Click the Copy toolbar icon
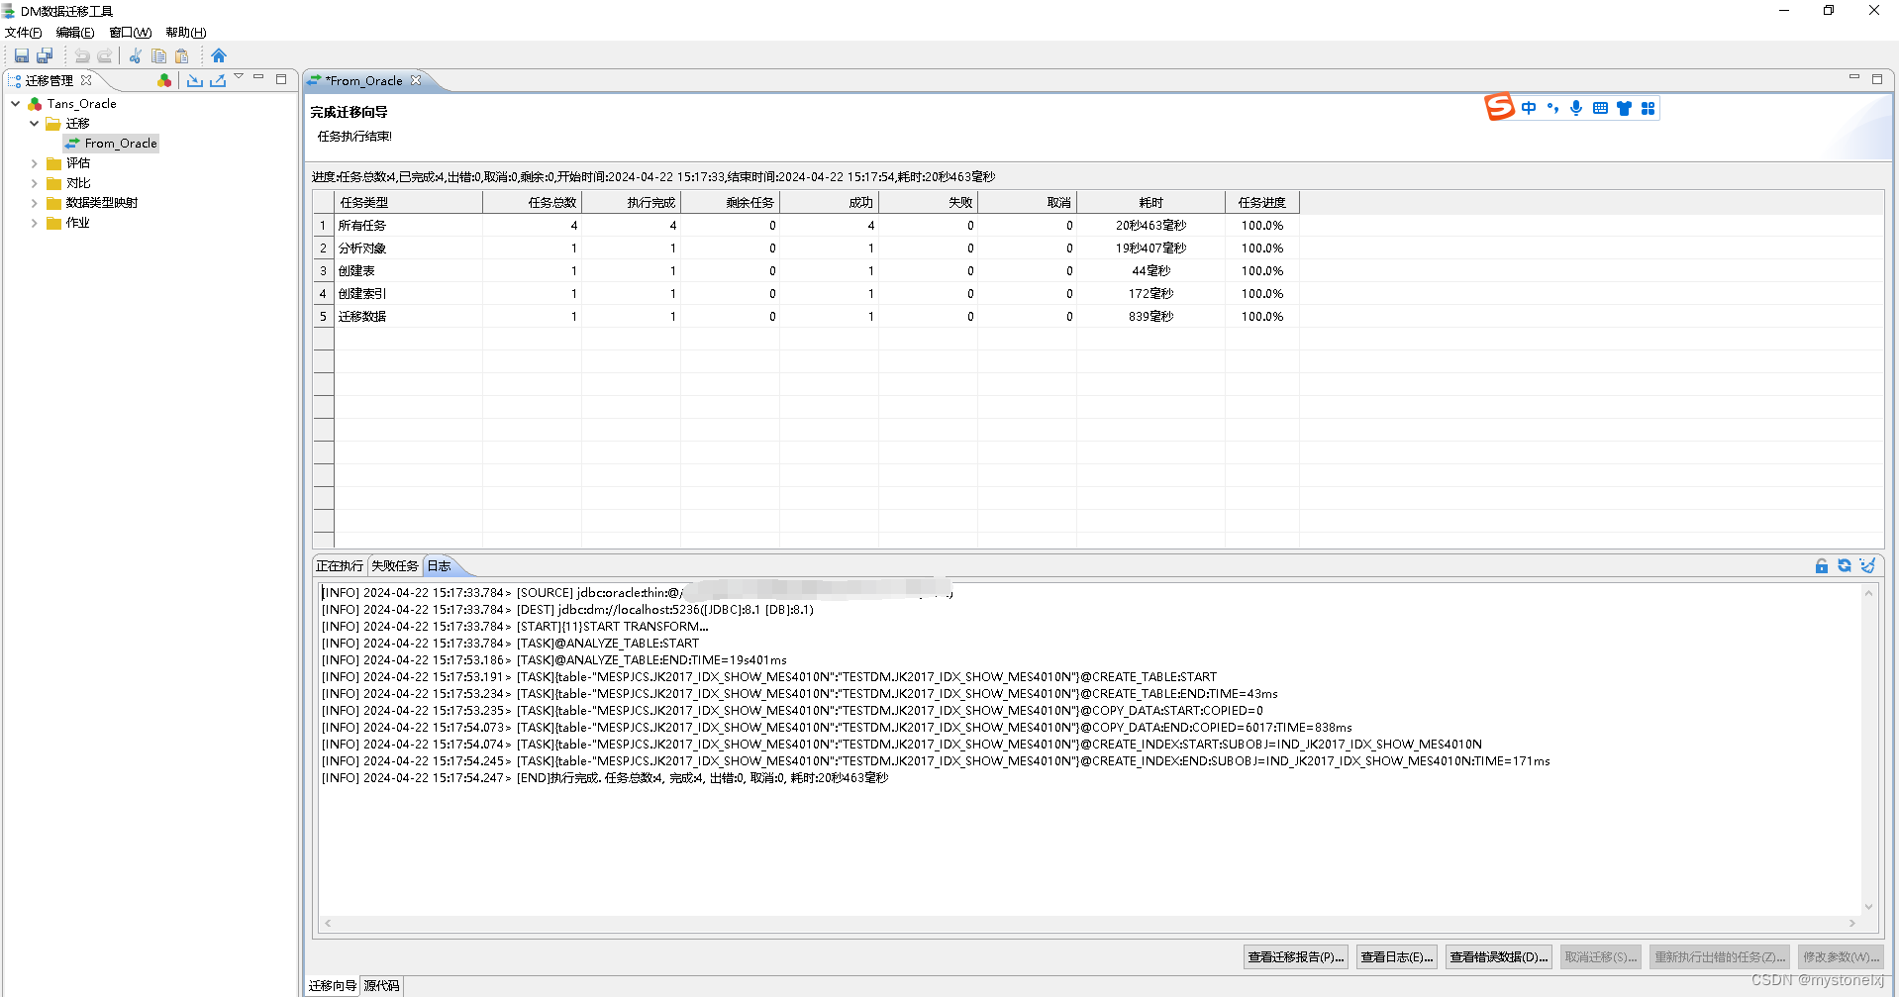 [158, 56]
